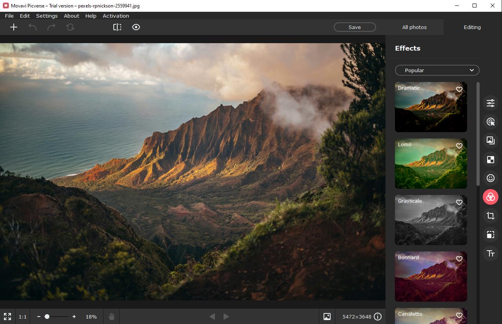The image size is (502, 324).
Task: Open the Popular effects category dropdown
Action: (x=437, y=70)
